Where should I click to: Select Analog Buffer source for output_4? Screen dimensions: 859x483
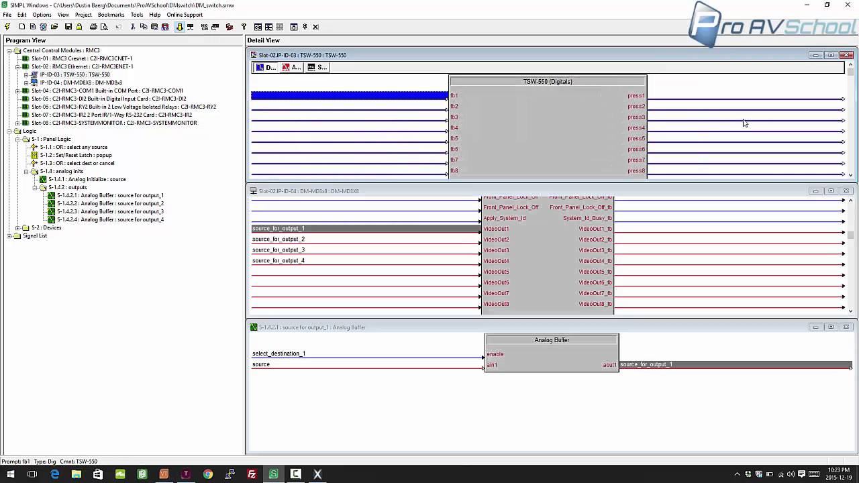click(x=110, y=219)
